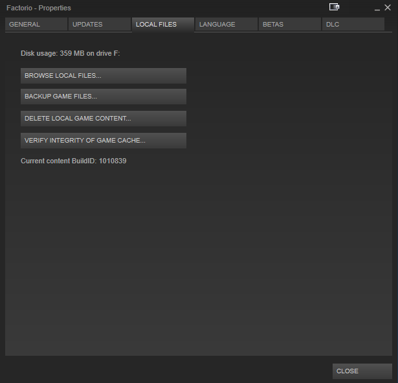Open the BETAS tab
The image size is (398, 383).
click(x=290, y=25)
